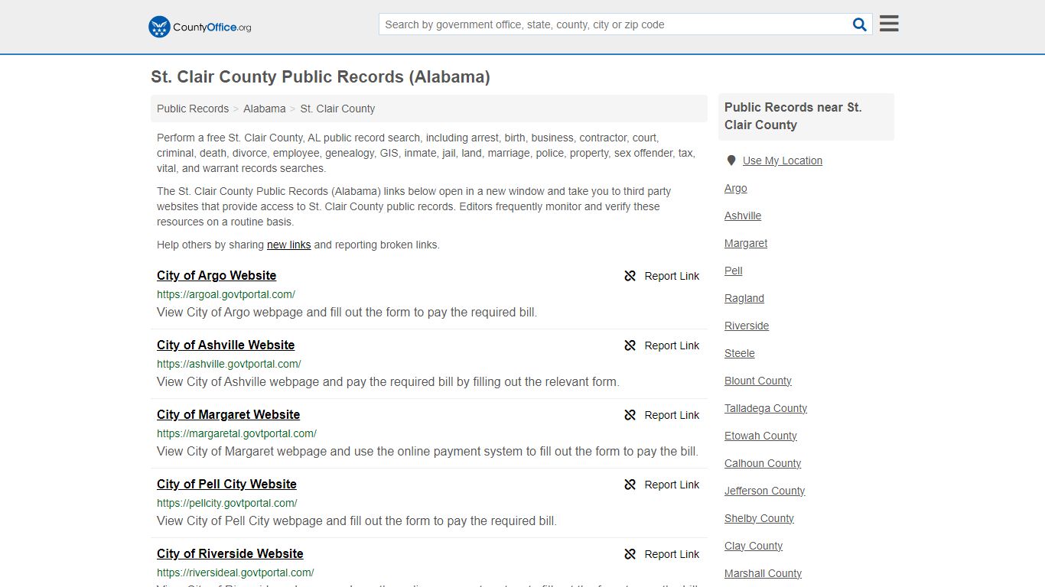Select Margaret in nearby records list
This screenshot has height=587, width=1045.
pyautogui.click(x=746, y=243)
